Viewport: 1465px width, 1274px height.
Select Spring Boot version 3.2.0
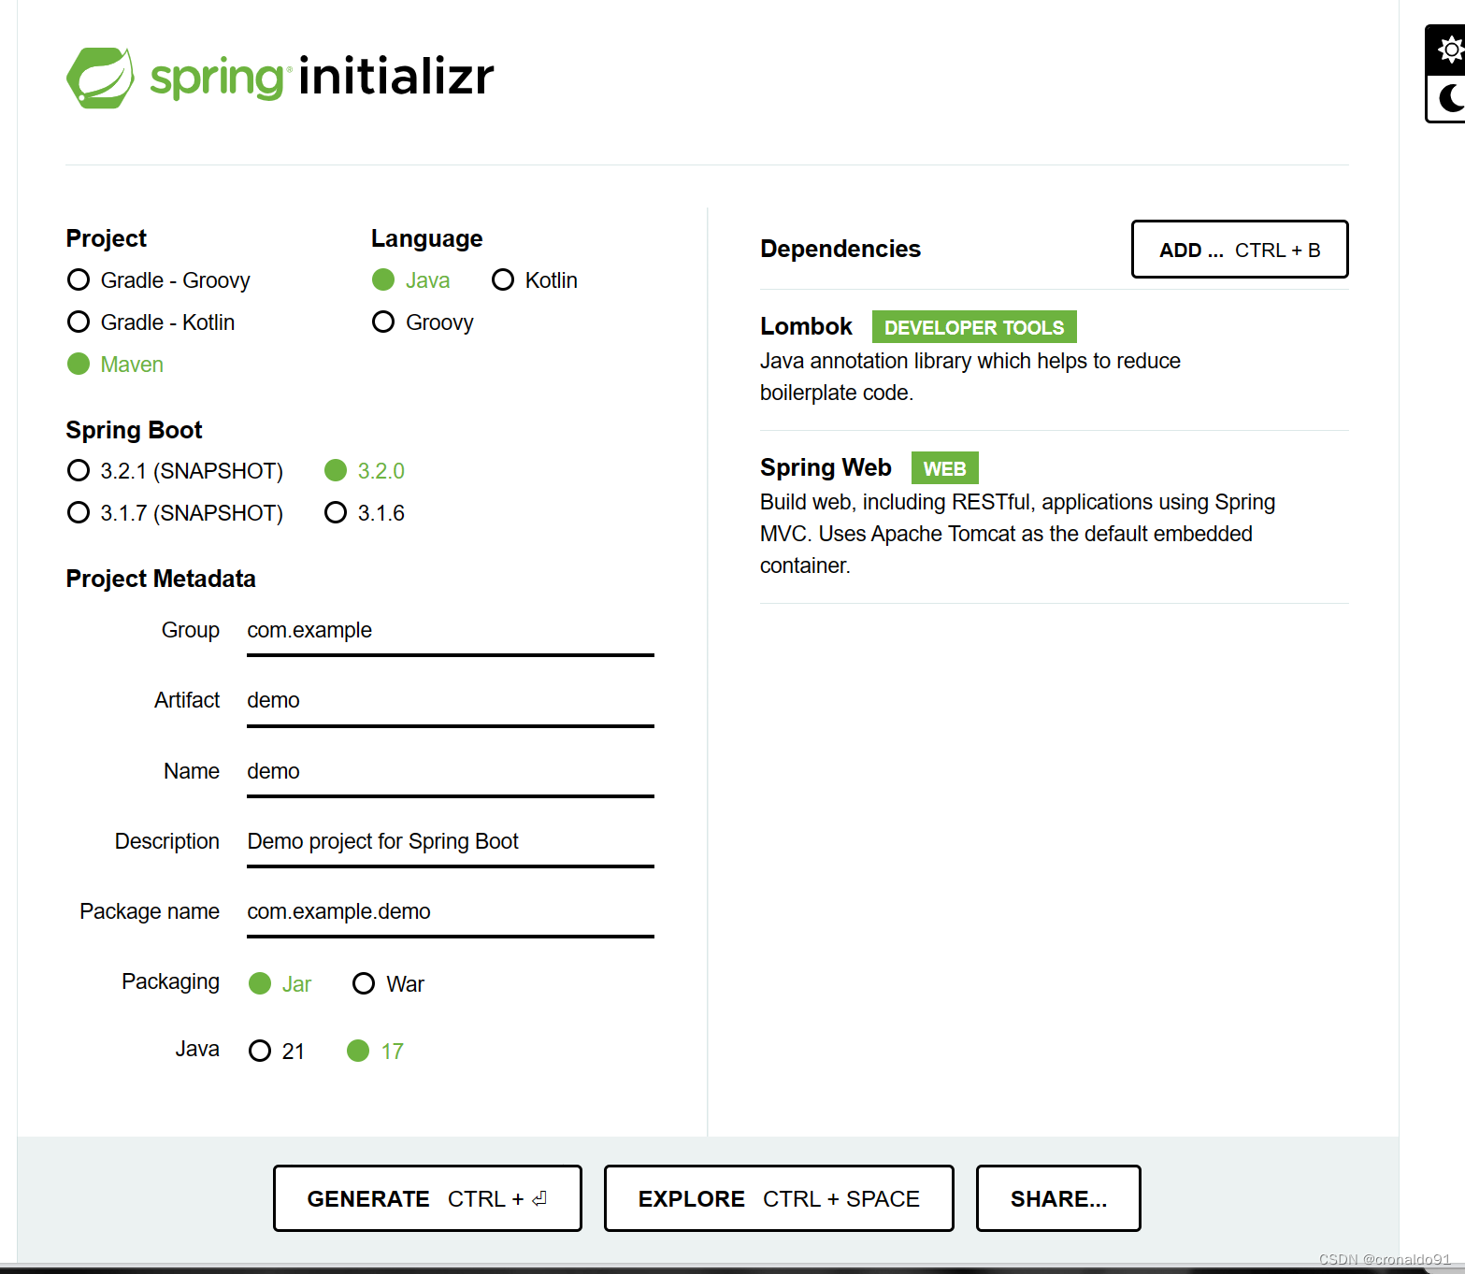[365, 471]
